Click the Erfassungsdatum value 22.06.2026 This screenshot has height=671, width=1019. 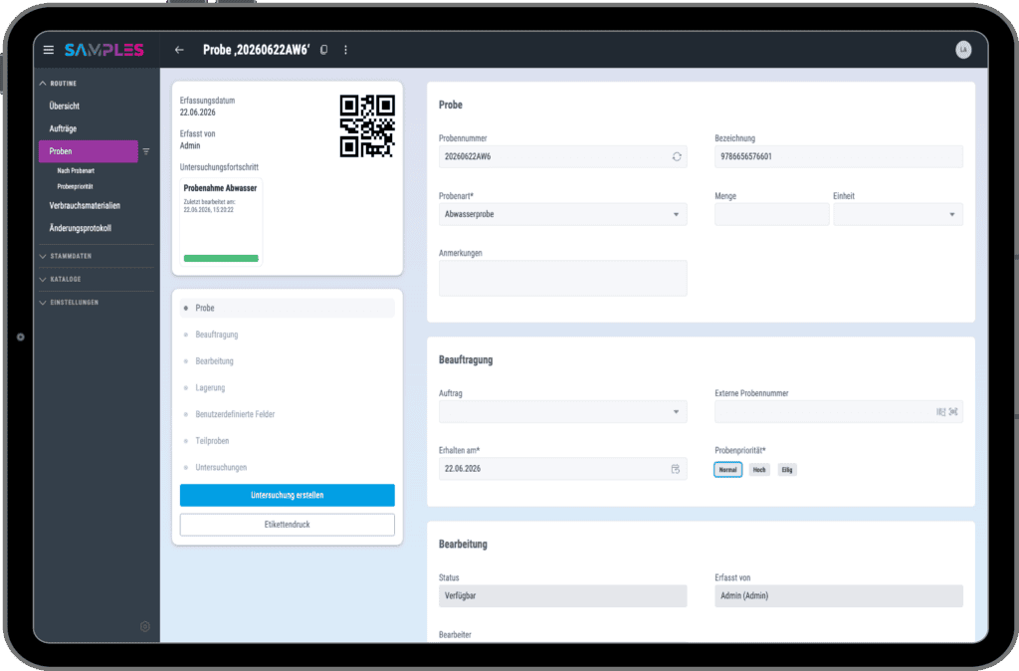pyautogui.click(x=198, y=112)
